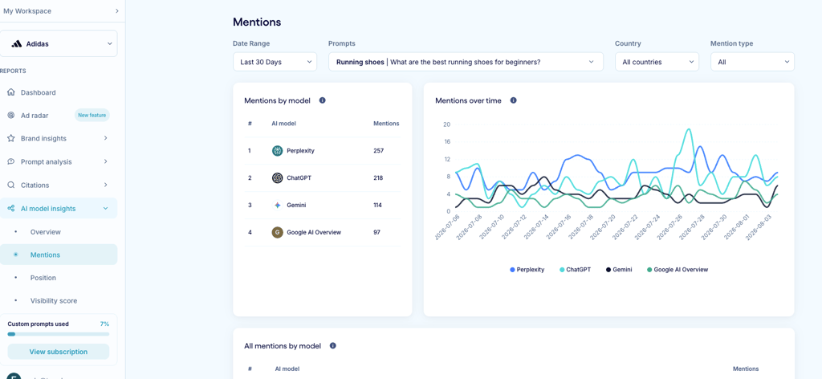Click the y-axis value 20 on chart
The width and height of the screenshot is (822, 379).
(446, 124)
